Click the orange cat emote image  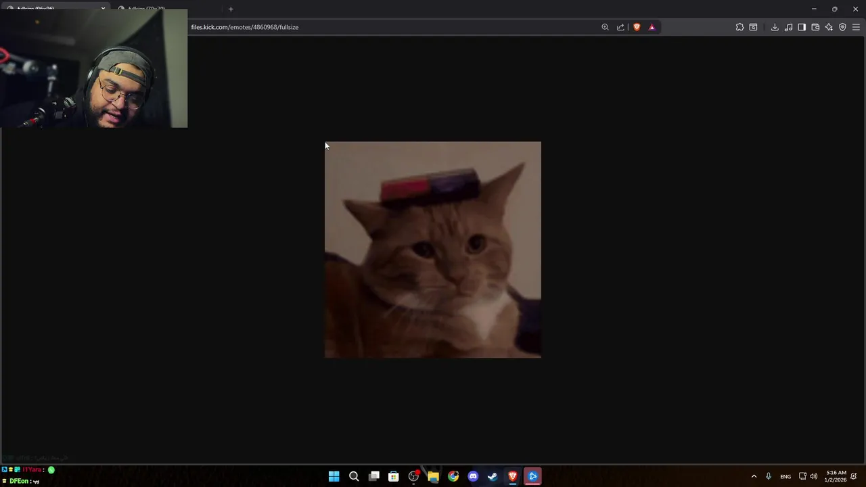pyautogui.click(x=433, y=250)
